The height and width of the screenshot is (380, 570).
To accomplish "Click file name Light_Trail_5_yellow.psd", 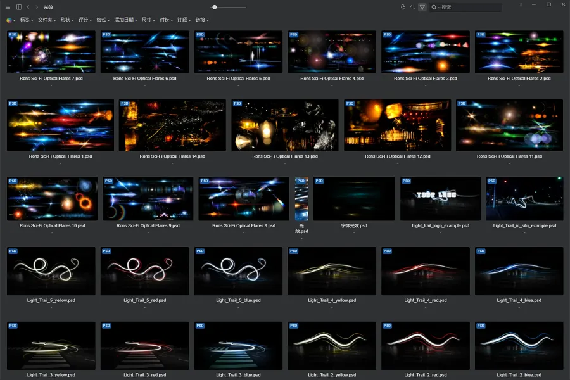I will coord(51,300).
